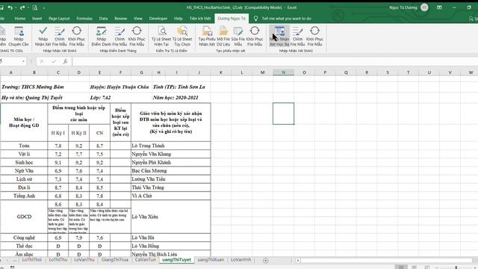Click the Insert Function fx icon
Viewport: 478px width, 269px height.
(x=65, y=61)
